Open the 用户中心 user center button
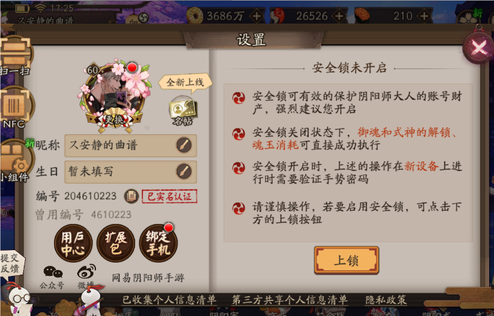This screenshot has width=494, height=316. [73, 243]
